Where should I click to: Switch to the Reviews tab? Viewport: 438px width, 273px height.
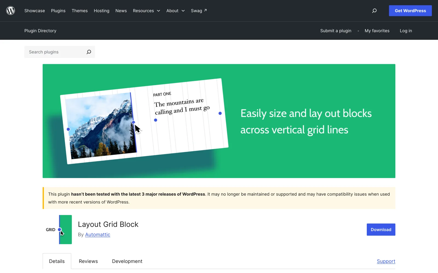coord(88,261)
